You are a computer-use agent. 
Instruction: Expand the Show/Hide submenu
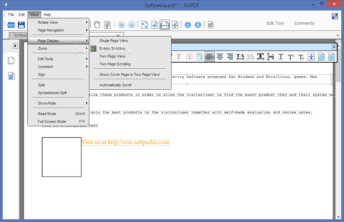click(x=59, y=103)
